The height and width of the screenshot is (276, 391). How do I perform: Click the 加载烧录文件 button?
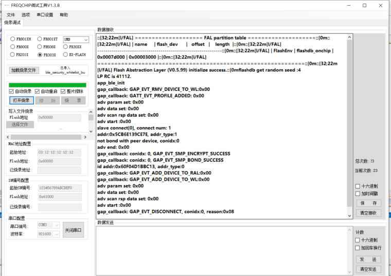24,70
